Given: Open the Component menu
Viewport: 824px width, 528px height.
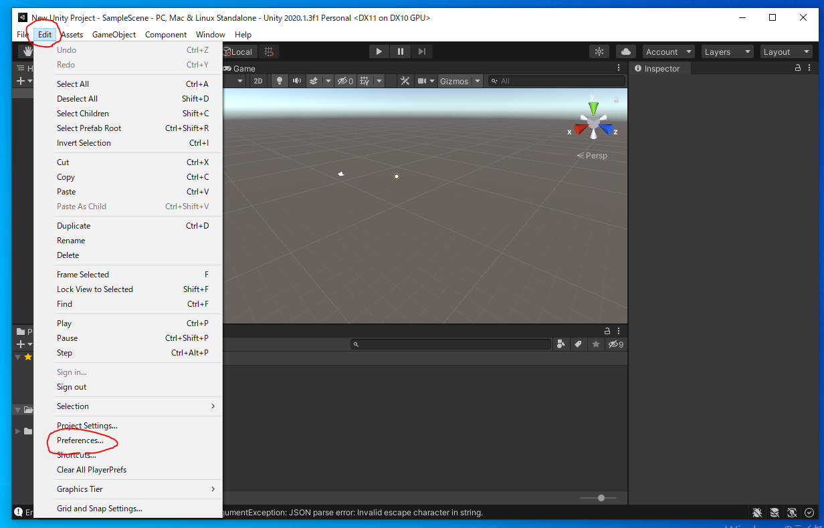Looking at the screenshot, I should point(166,35).
